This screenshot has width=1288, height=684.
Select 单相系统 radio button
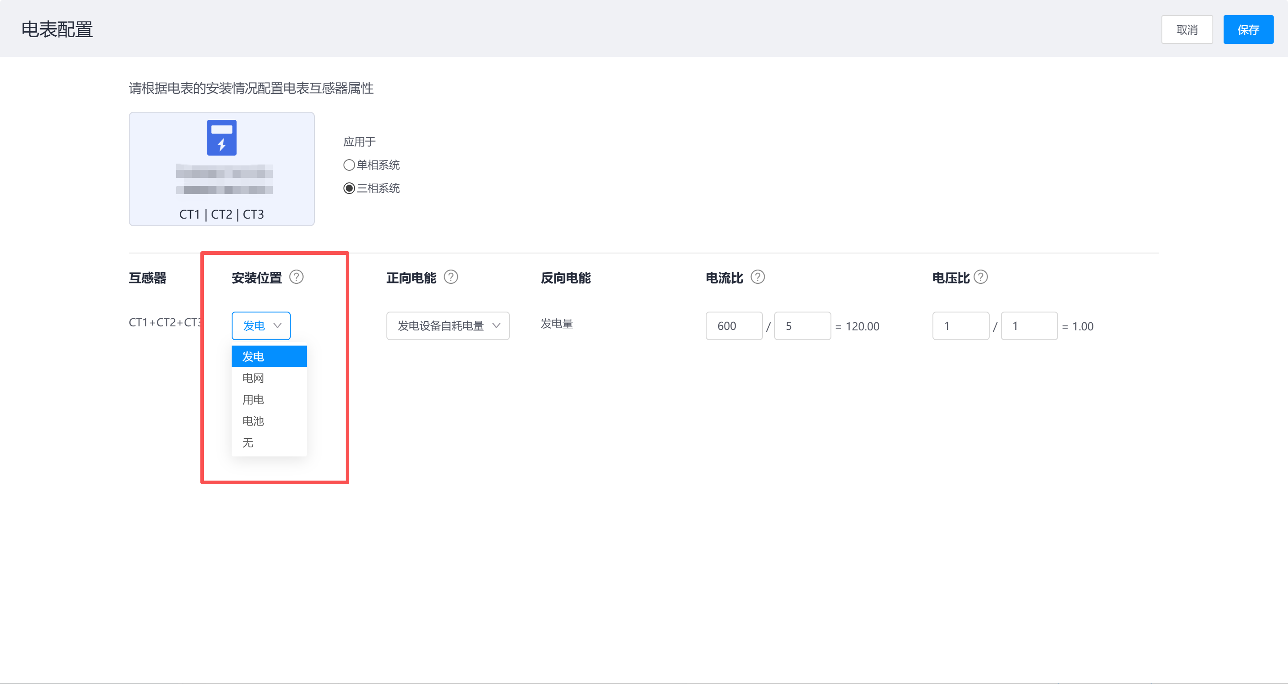pos(349,165)
